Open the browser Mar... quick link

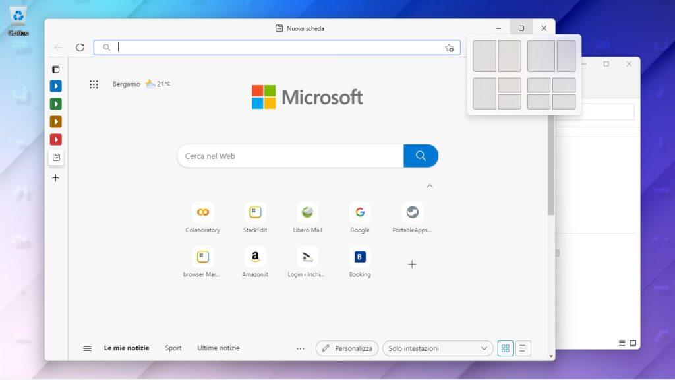[x=202, y=263]
